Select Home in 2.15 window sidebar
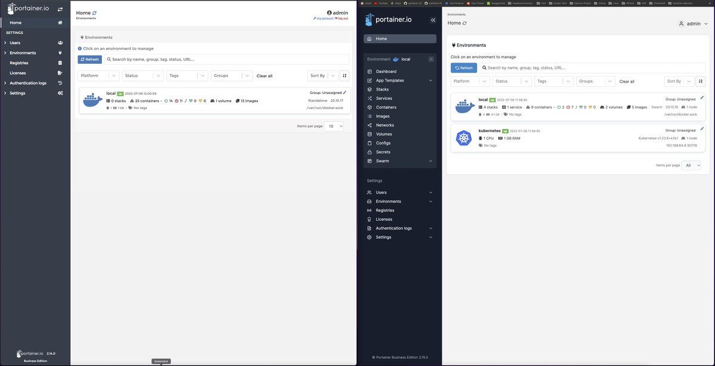This screenshot has width=715, height=366. pos(400,39)
